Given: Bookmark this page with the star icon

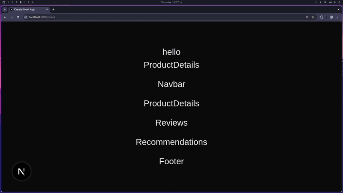Looking at the screenshot, I should tap(313, 17).
